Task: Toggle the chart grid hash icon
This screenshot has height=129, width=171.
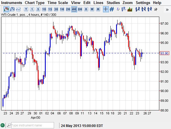Action: 112,9
